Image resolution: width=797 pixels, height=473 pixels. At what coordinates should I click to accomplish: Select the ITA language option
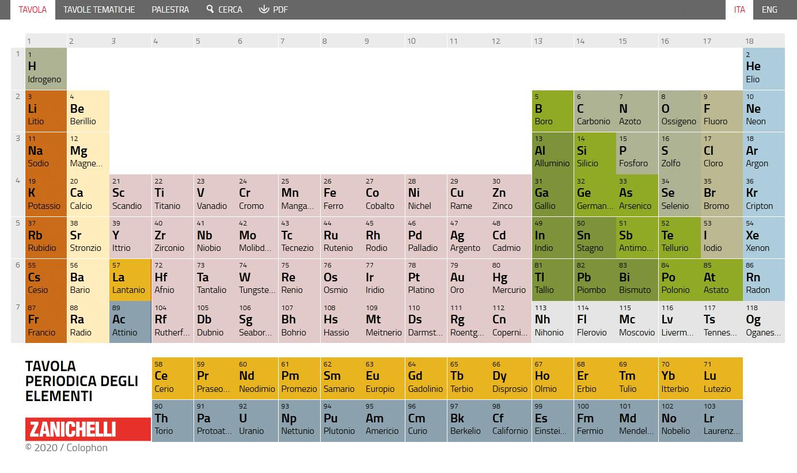(x=739, y=10)
